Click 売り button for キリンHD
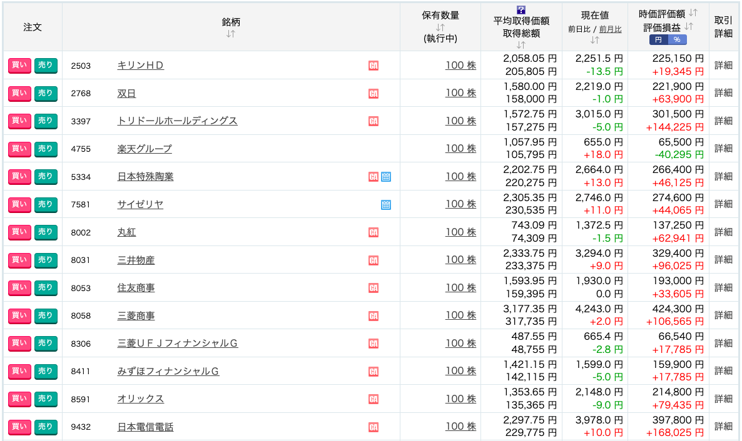The width and height of the screenshot is (742, 441). click(46, 66)
